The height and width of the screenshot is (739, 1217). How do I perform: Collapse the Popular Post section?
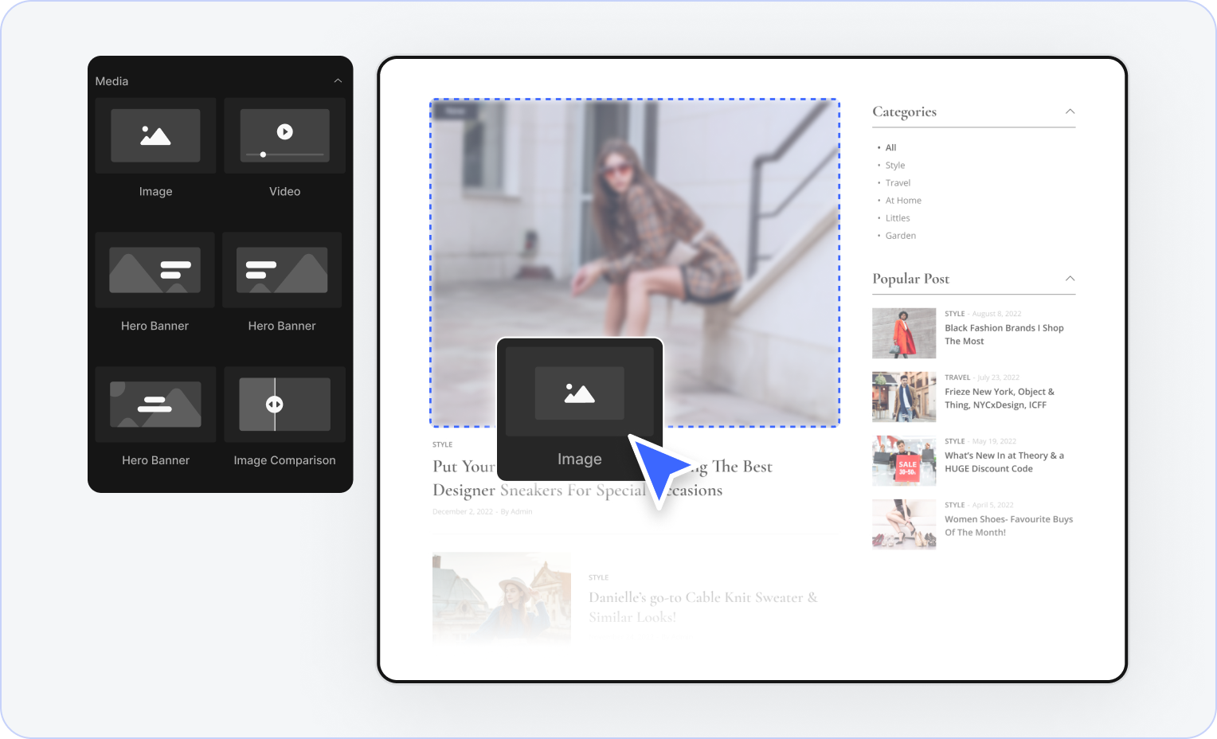tap(1070, 279)
